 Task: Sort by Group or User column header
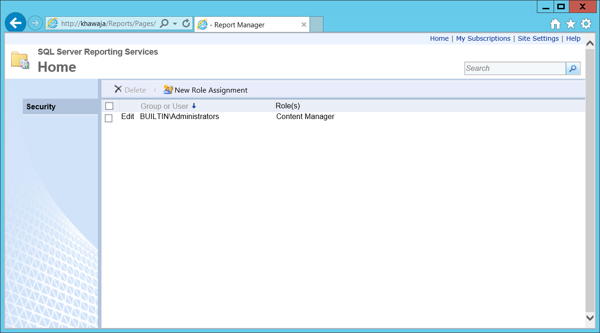(x=168, y=106)
